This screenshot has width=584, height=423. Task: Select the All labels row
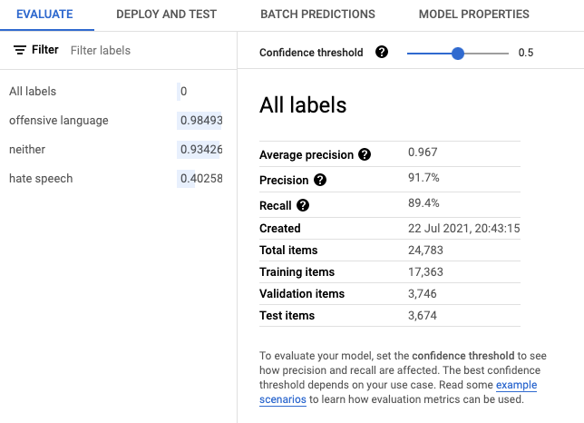tap(116, 92)
